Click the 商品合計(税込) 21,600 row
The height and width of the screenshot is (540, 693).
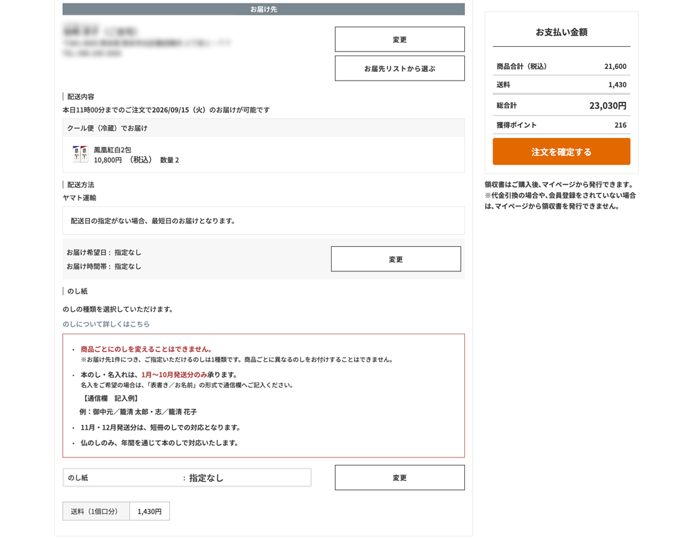(x=561, y=66)
